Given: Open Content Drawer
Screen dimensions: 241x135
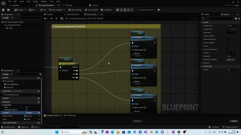Looking at the screenshot, I should pos(8,127).
